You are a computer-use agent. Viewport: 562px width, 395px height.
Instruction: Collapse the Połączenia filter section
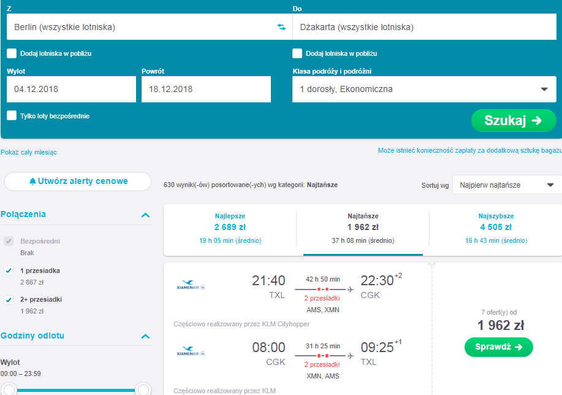click(145, 215)
